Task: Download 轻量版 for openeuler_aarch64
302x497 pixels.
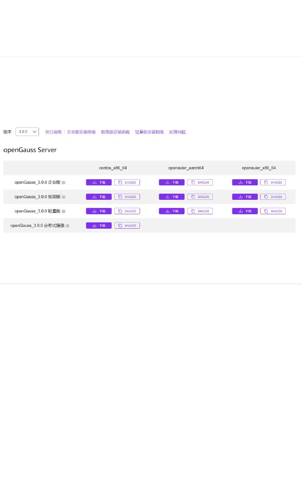Action: [x=172, y=211]
